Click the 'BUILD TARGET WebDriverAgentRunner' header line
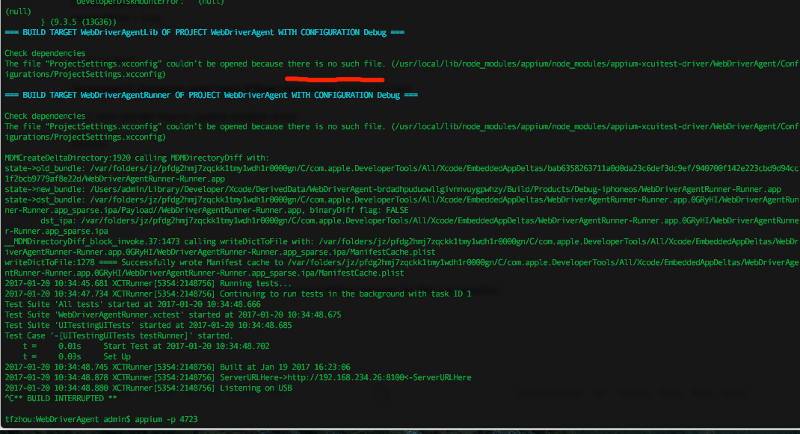The width and height of the screenshot is (800, 434). (x=211, y=95)
